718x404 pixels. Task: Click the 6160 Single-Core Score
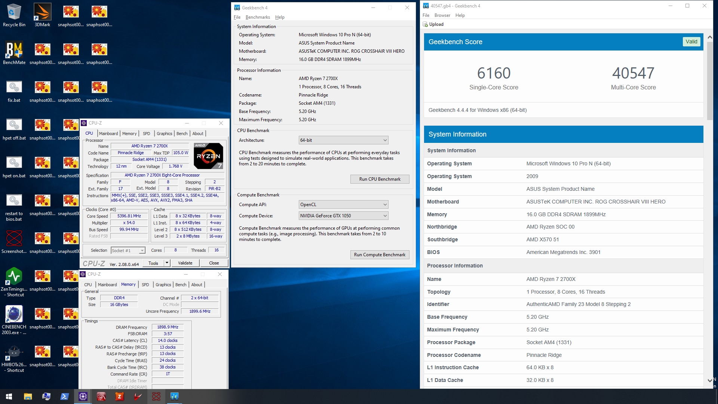[494, 73]
